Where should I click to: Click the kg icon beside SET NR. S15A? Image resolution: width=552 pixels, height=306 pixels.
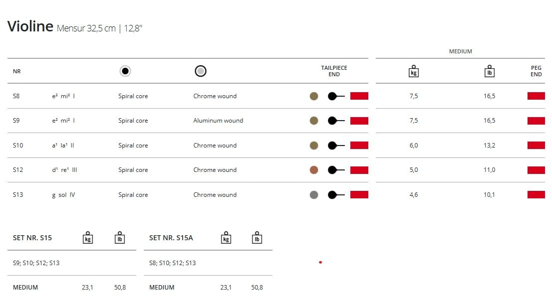226,238
